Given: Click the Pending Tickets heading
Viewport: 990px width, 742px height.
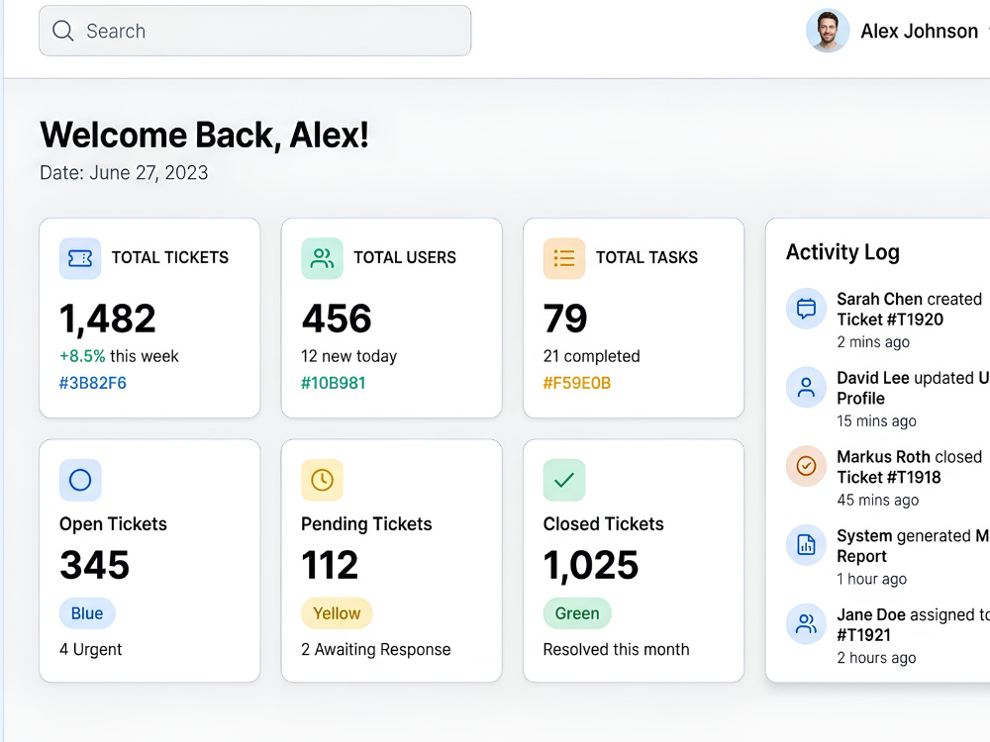Looking at the screenshot, I should tap(366, 524).
